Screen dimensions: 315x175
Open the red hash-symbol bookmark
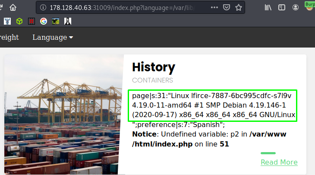(x=31, y=20)
